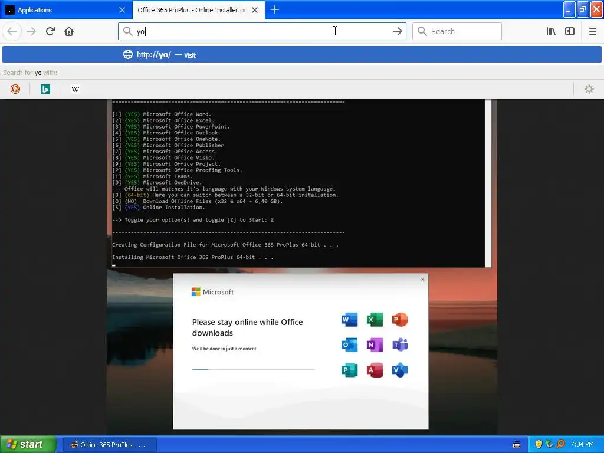Click the network tray icon beside shield
Viewport: 604px width, 453px height.
pyautogui.click(x=549, y=444)
